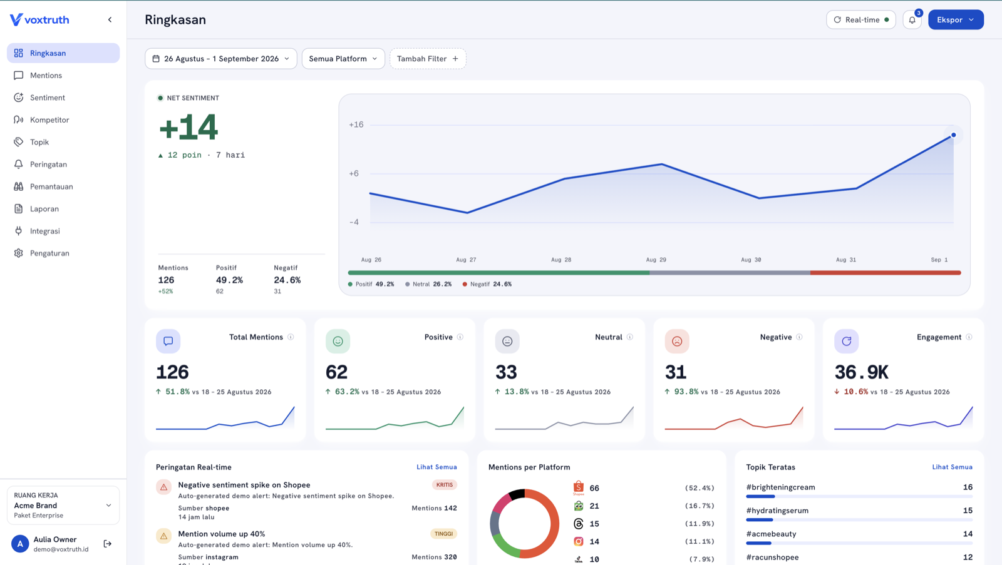Image resolution: width=1002 pixels, height=565 pixels.
Task: Click the voxtruth logo
Action: pos(39,19)
